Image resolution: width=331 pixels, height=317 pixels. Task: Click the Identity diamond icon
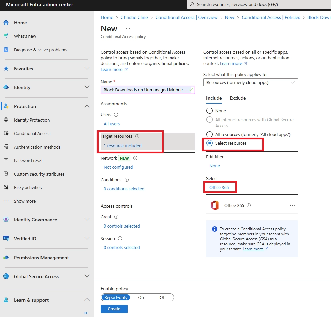click(6, 87)
